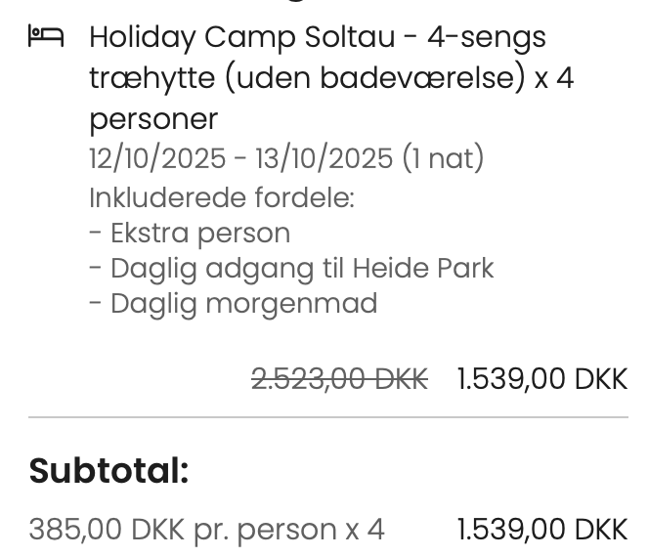The width and height of the screenshot is (649, 557).
Task: Click the x 4 guest count text
Action: click(554, 78)
